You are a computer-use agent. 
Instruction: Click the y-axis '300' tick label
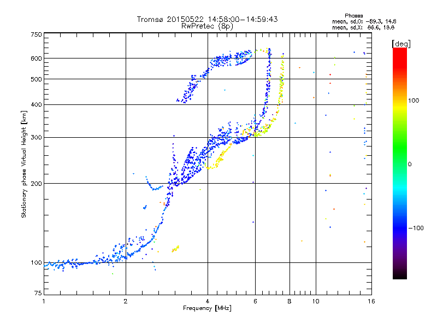pos(36,137)
